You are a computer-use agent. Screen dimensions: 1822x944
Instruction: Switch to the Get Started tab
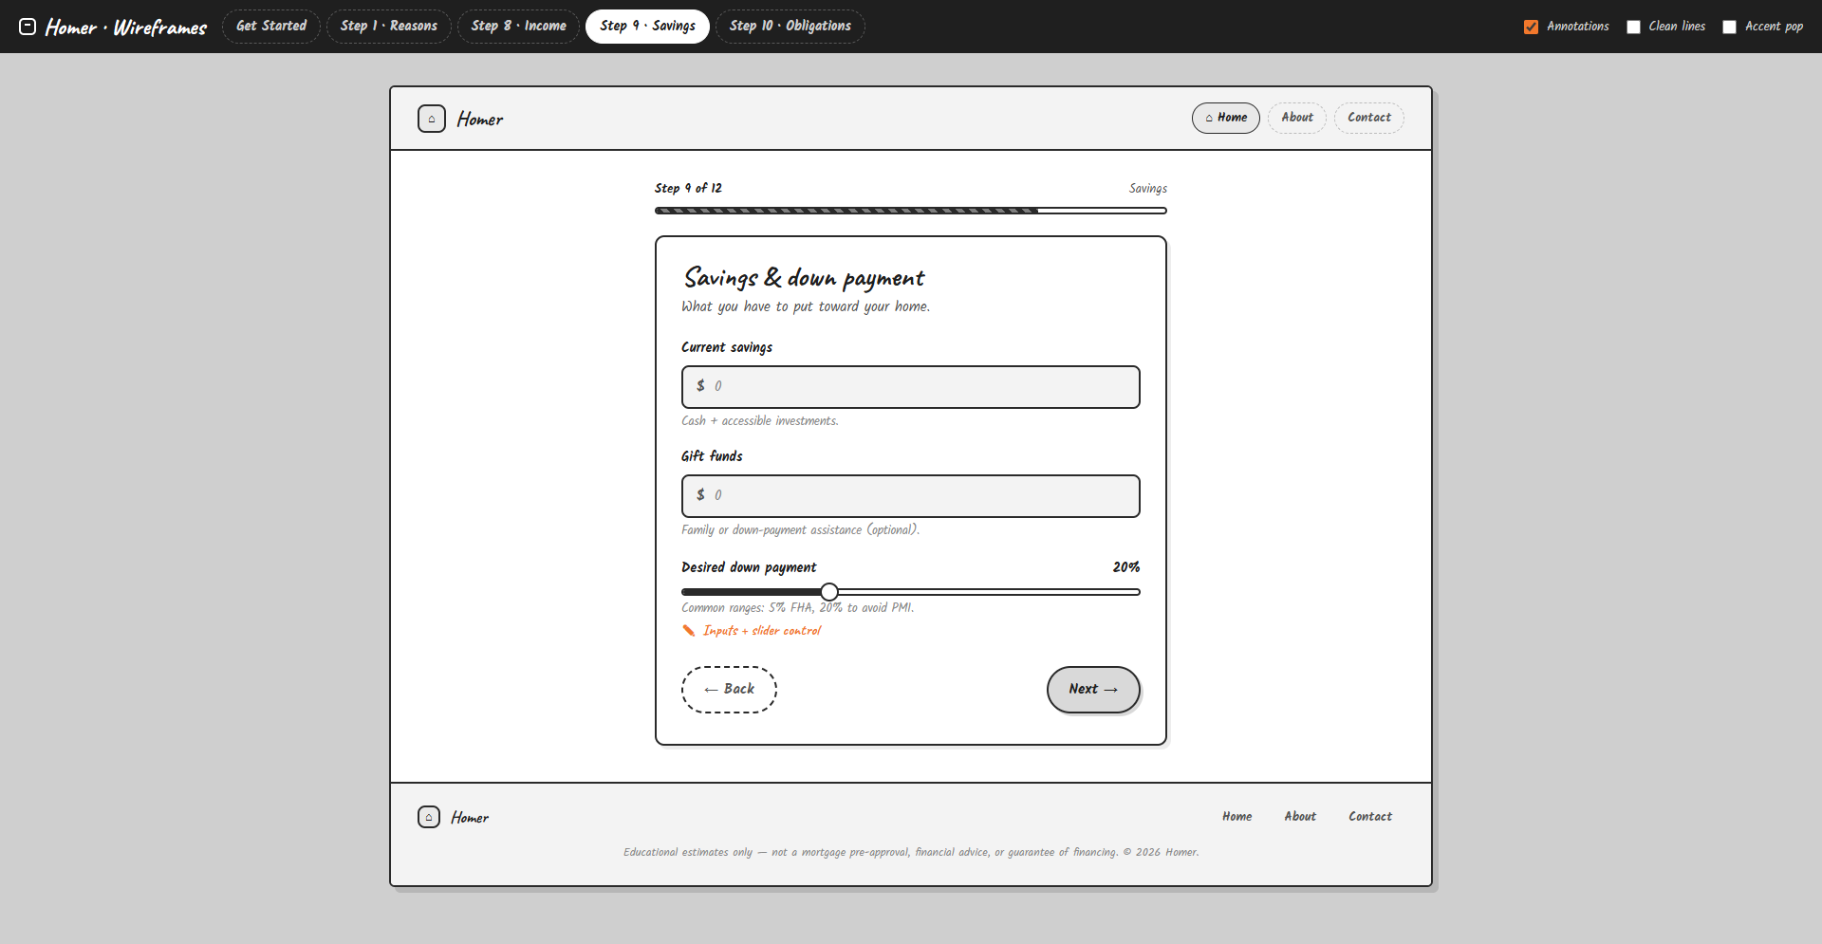[x=271, y=27]
